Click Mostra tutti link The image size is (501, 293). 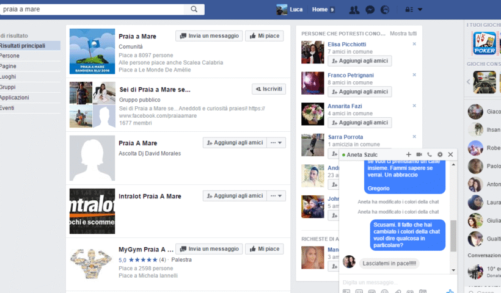click(403, 33)
